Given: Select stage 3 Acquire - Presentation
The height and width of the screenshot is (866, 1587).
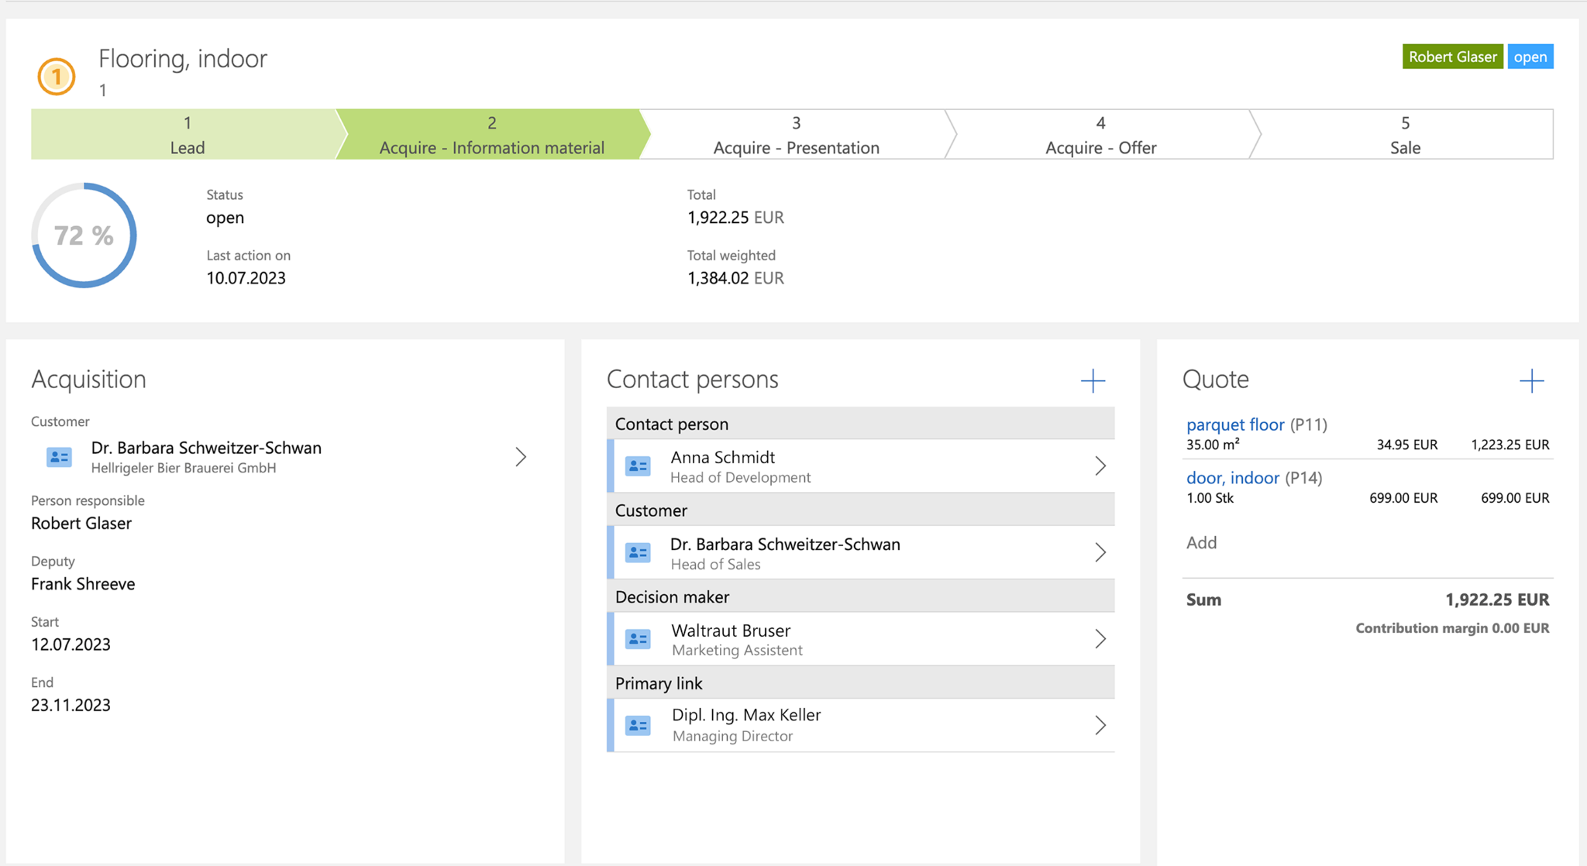Looking at the screenshot, I should (x=796, y=135).
